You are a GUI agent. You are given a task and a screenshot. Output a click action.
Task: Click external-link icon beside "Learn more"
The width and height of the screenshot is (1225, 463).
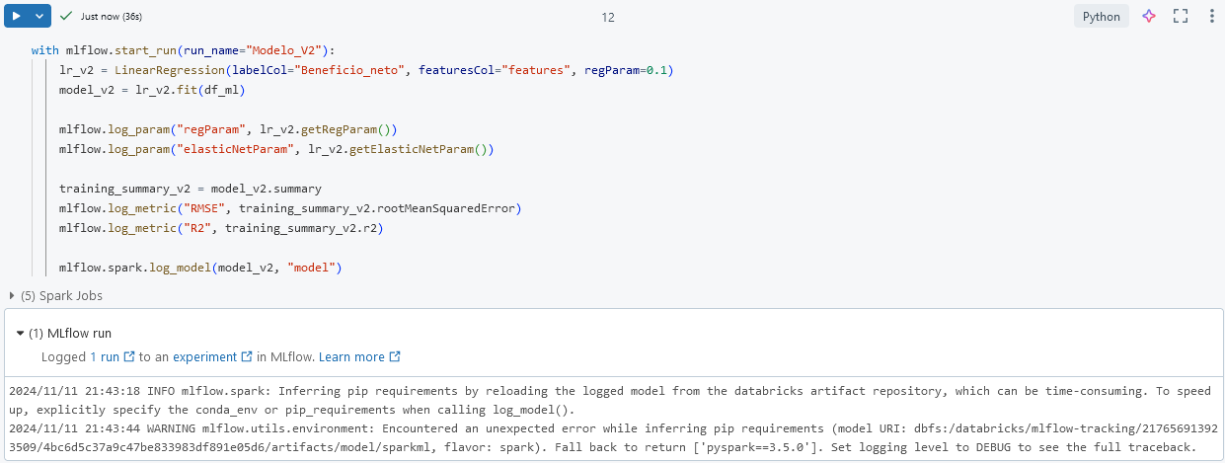pos(395,357)
